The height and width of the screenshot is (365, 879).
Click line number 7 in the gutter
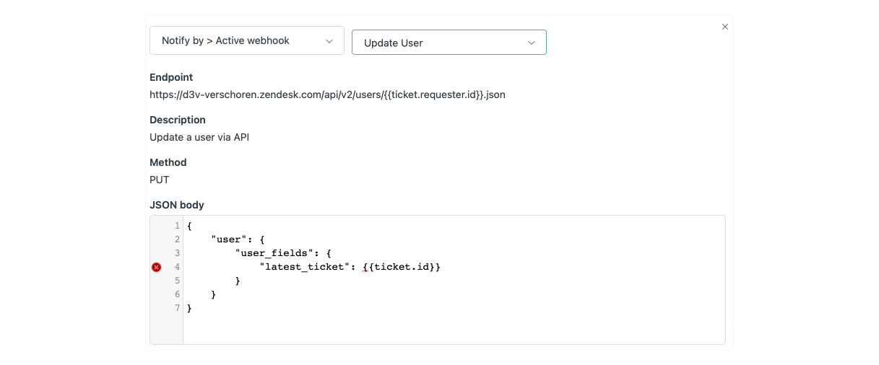[x=177, y=308]
